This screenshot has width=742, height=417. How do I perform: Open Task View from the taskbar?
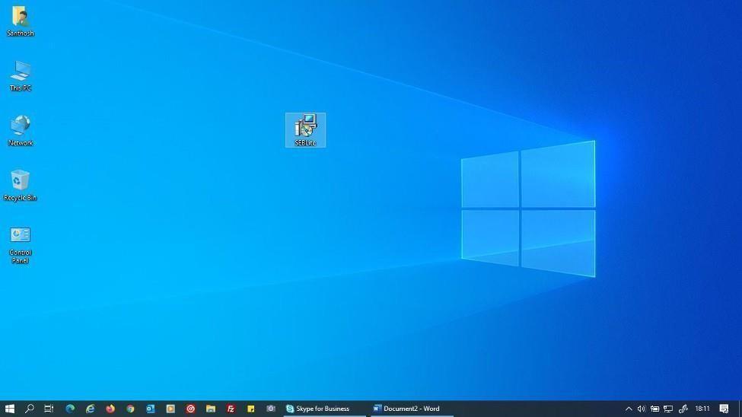49,409
